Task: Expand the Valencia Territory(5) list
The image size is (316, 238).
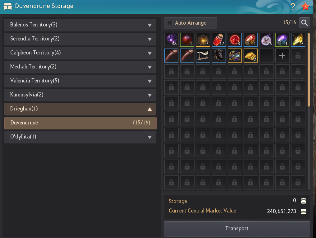Action: pos(80,81)
